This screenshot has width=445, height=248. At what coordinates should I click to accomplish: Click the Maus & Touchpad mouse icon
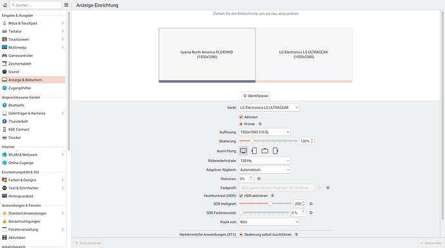click(5, 23)
